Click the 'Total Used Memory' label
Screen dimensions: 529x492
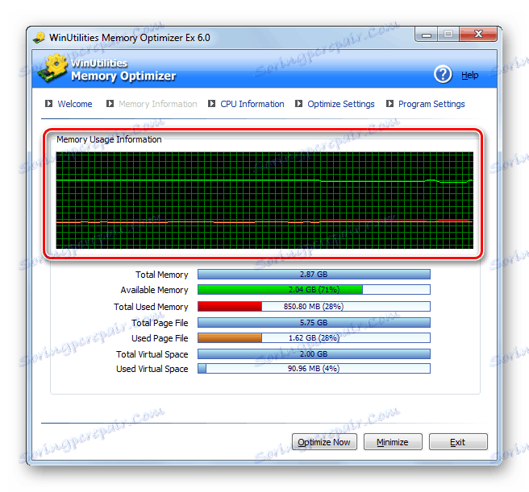(x=151, y=307)
